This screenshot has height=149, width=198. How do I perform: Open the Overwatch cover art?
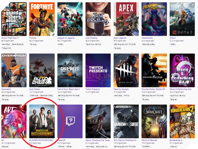(14, 70)
